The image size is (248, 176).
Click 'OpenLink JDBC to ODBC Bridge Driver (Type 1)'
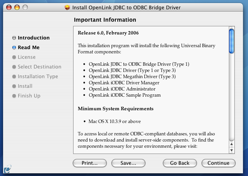[139, 64]
